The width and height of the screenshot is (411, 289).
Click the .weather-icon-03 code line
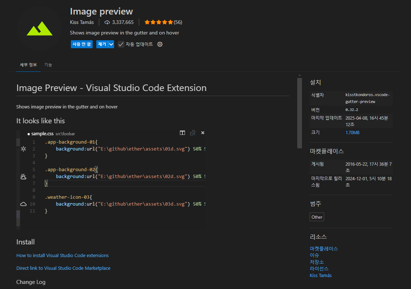pos(68,197)
